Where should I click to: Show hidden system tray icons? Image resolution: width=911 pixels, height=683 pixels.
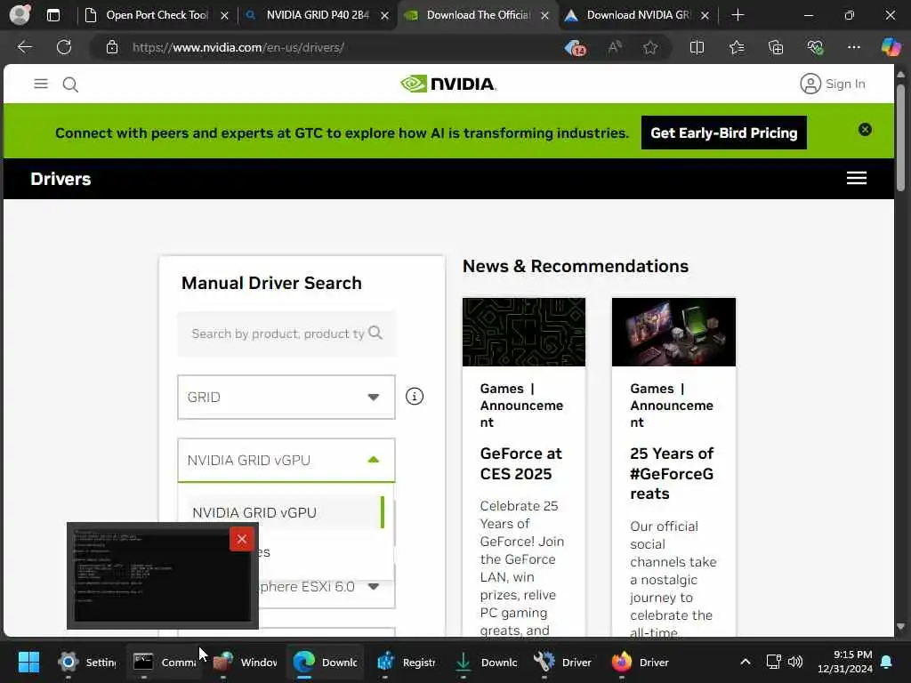pos(745,662)
